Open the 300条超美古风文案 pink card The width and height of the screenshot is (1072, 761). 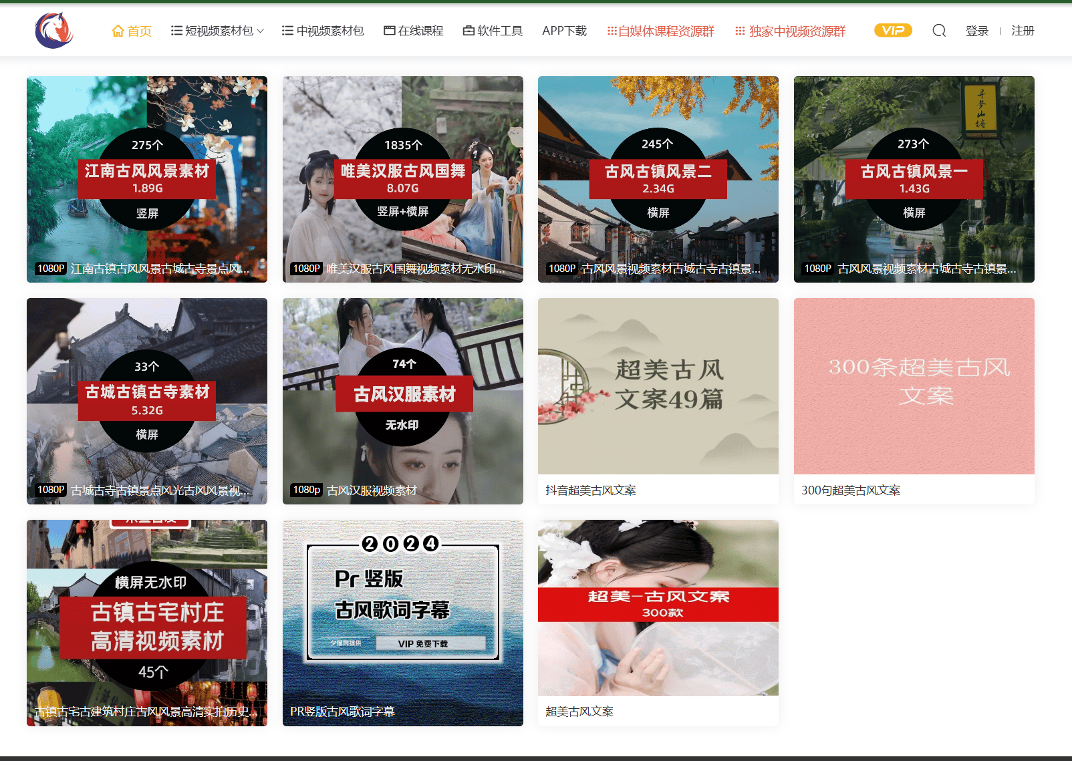pyautogui.click(x=914, y=386)
